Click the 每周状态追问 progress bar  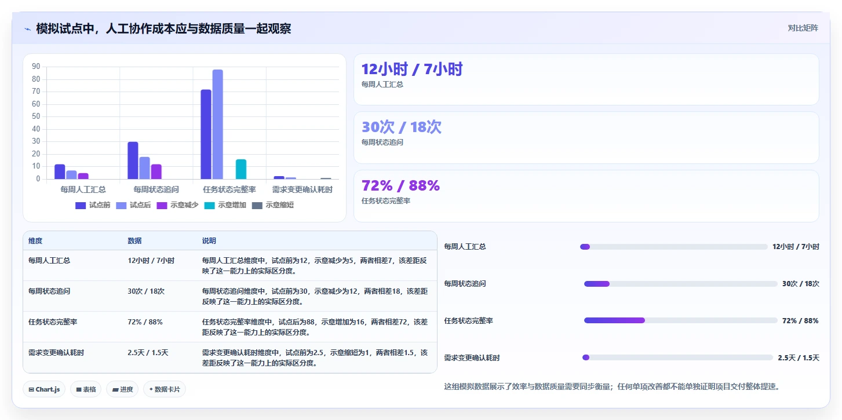click(x=680, y=284)
